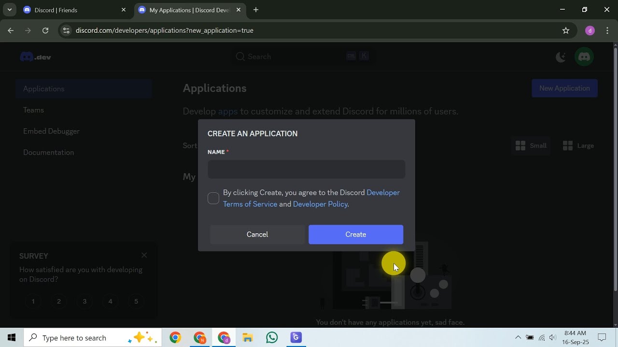The image size is (618, 347).
Task: Rate satisfaction 3 in survey
Action: click(84, 301)
